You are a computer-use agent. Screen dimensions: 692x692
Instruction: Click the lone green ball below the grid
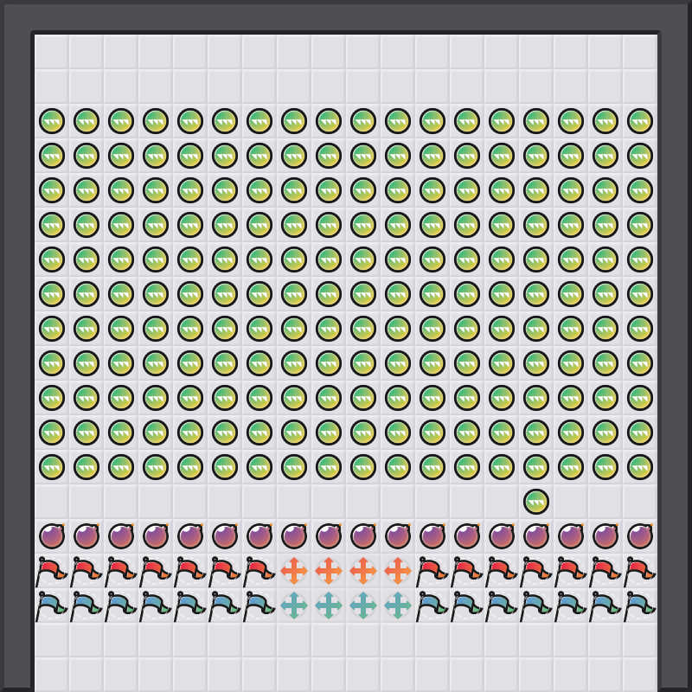536,502
